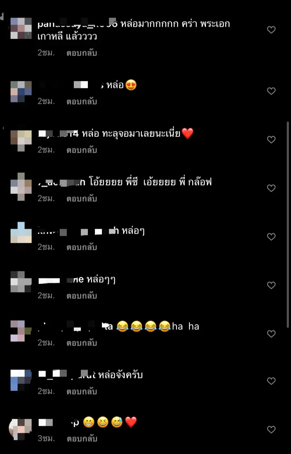Reply to the พระเอกเกาหลี comment
Image resolution: width=291 pixels, height=454 pixels.
82,53
